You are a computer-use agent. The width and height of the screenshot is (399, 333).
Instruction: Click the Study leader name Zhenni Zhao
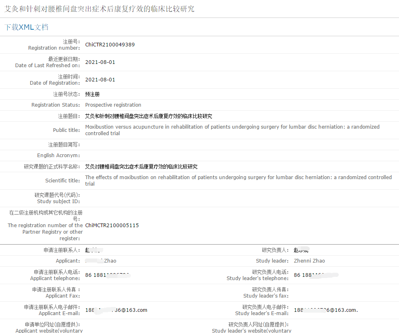click(309, 261)
